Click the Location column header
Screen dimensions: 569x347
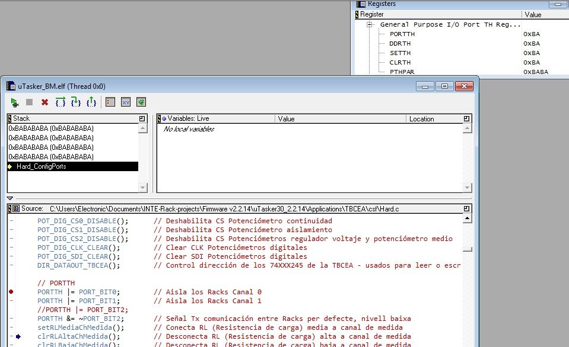click(x=434, y=119)
